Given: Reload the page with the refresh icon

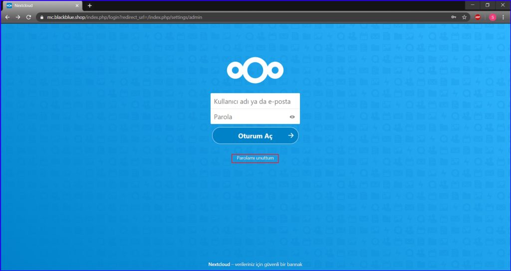Looking at the screenshot, I should pyautogui.click(x=28, y=17).
